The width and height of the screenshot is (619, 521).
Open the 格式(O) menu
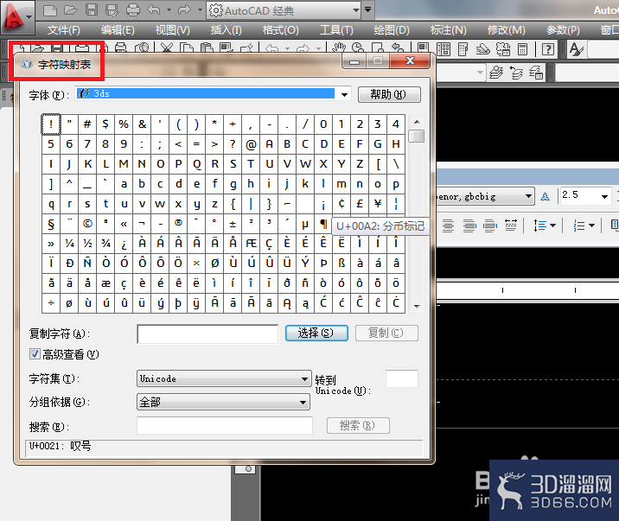tap(281, 30)
